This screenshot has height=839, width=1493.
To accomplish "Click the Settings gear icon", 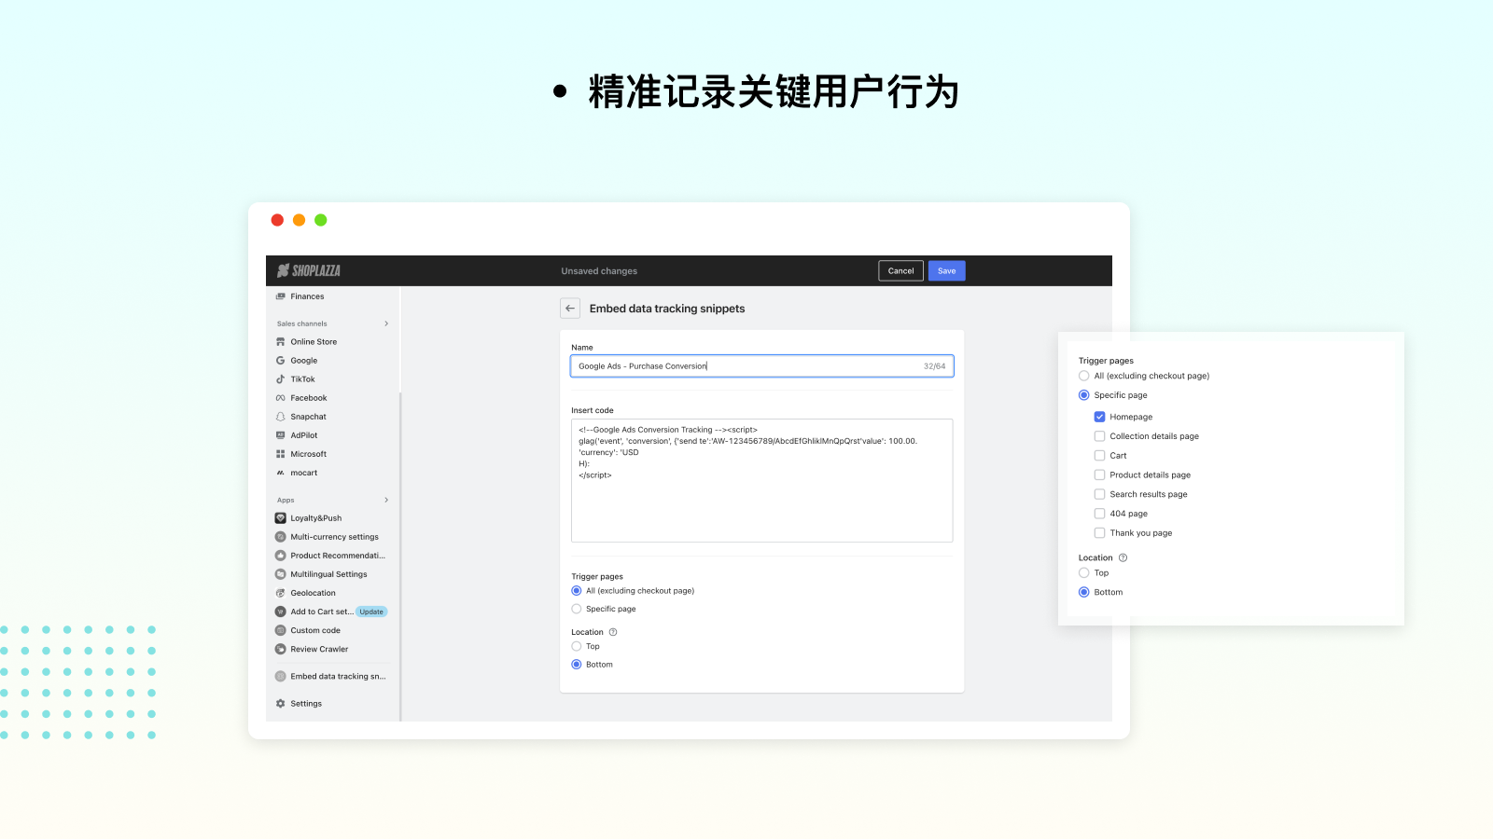I will click(x=280, y=704).
